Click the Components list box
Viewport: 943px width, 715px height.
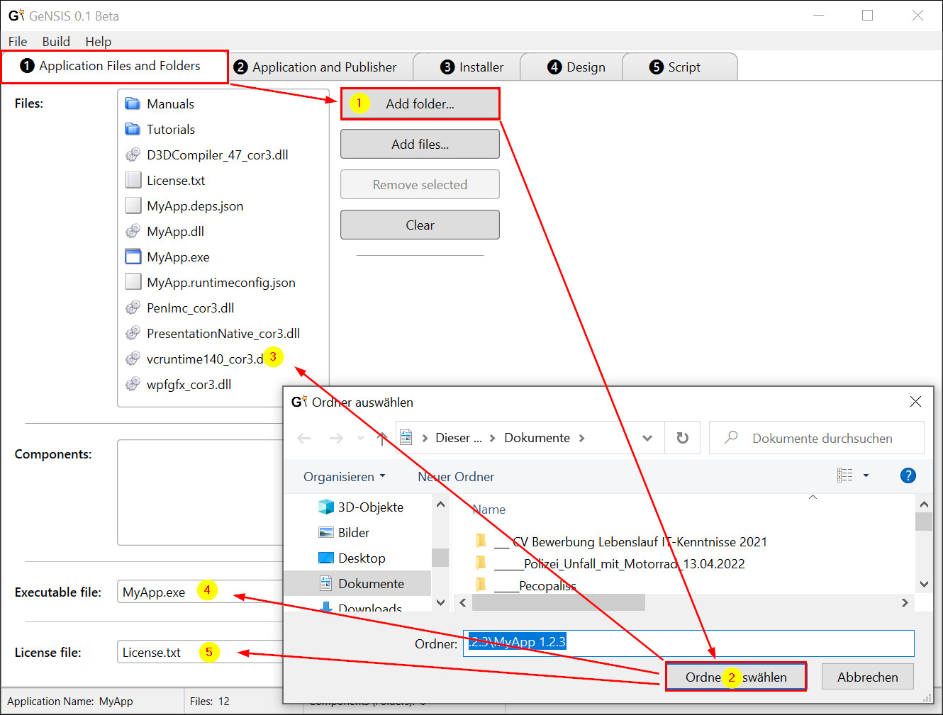(x=200, y=492)
